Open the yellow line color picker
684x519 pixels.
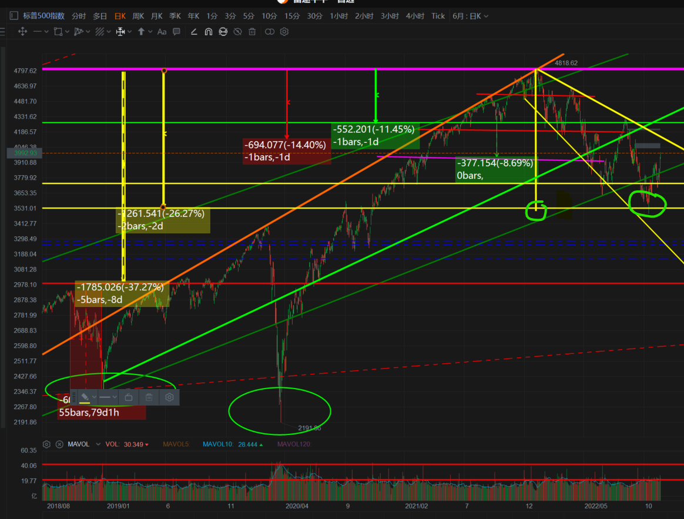(x=85, y=397)
